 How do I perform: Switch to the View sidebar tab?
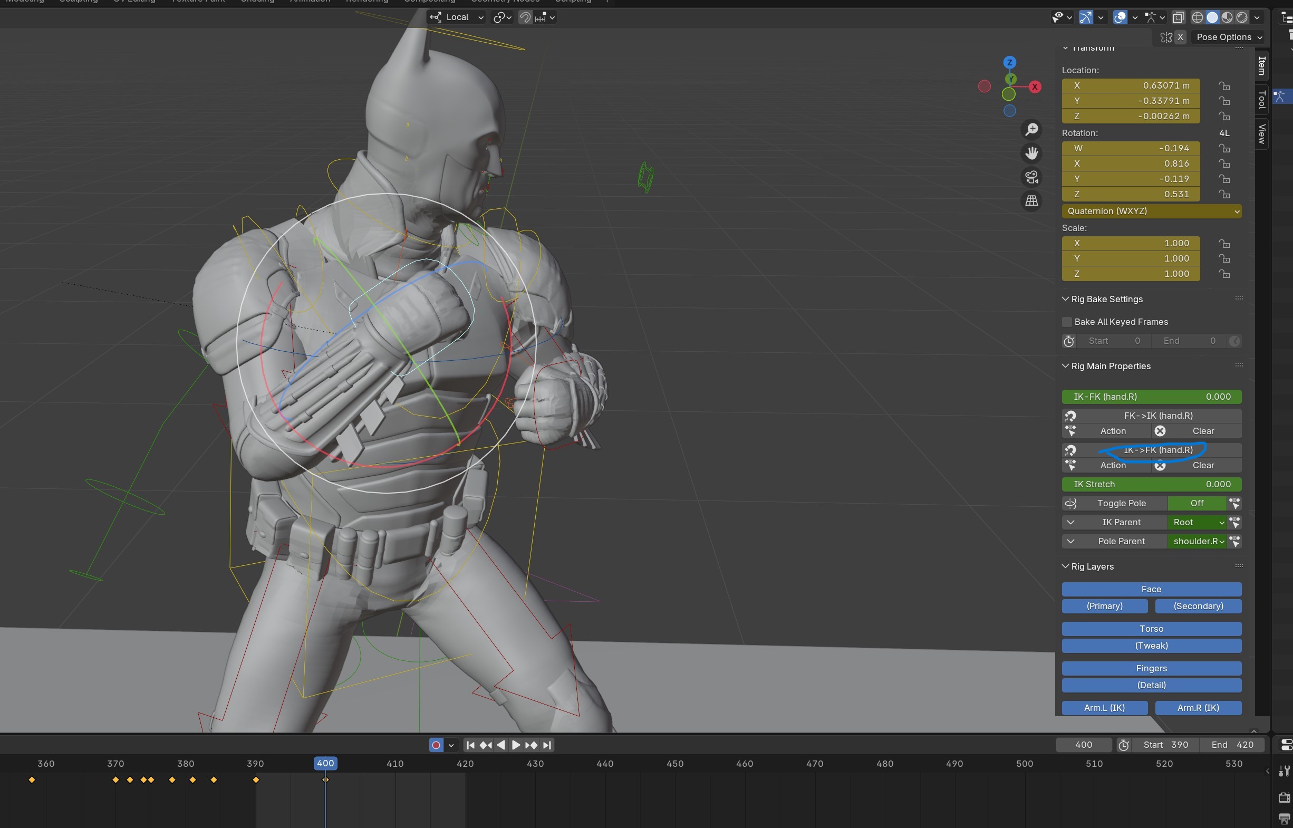[1262, 134]
